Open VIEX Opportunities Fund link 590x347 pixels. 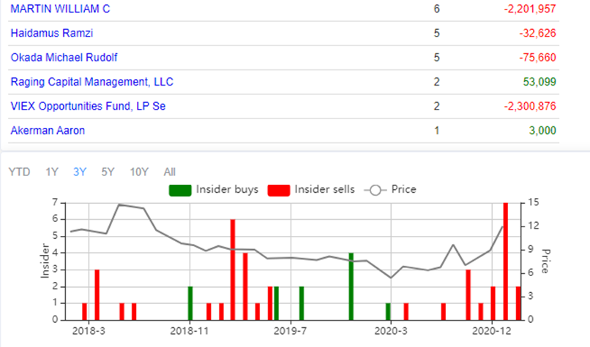tap(88, 106)
